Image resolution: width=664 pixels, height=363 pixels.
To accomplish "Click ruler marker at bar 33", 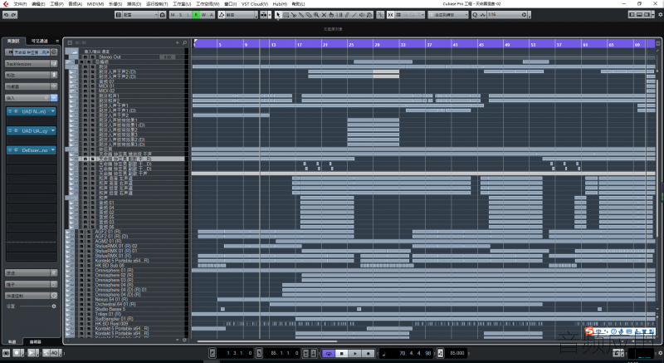I will [403, 45].
